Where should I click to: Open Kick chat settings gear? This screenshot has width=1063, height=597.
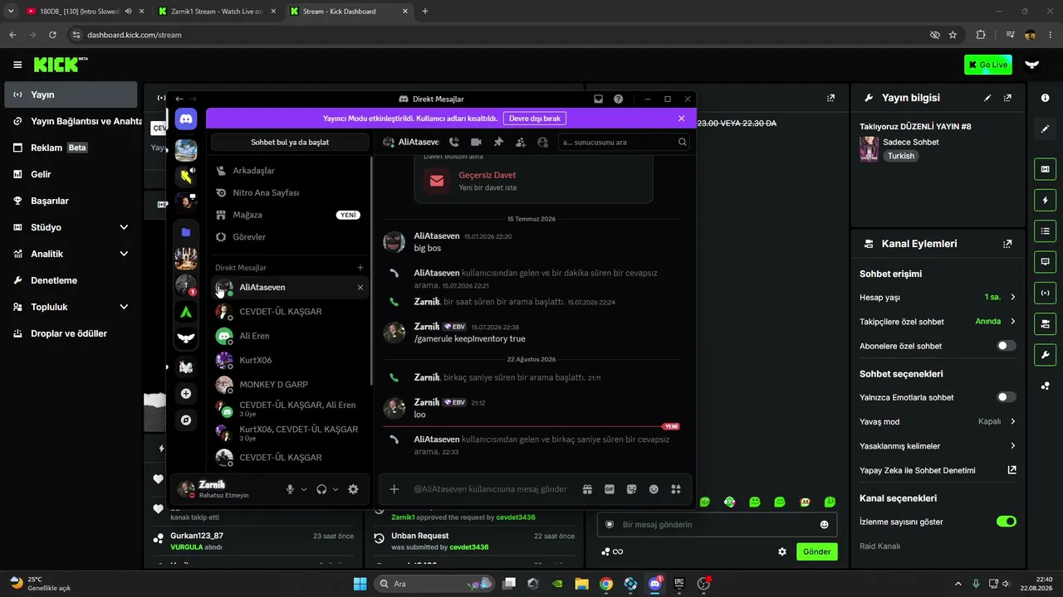(781, 551)
